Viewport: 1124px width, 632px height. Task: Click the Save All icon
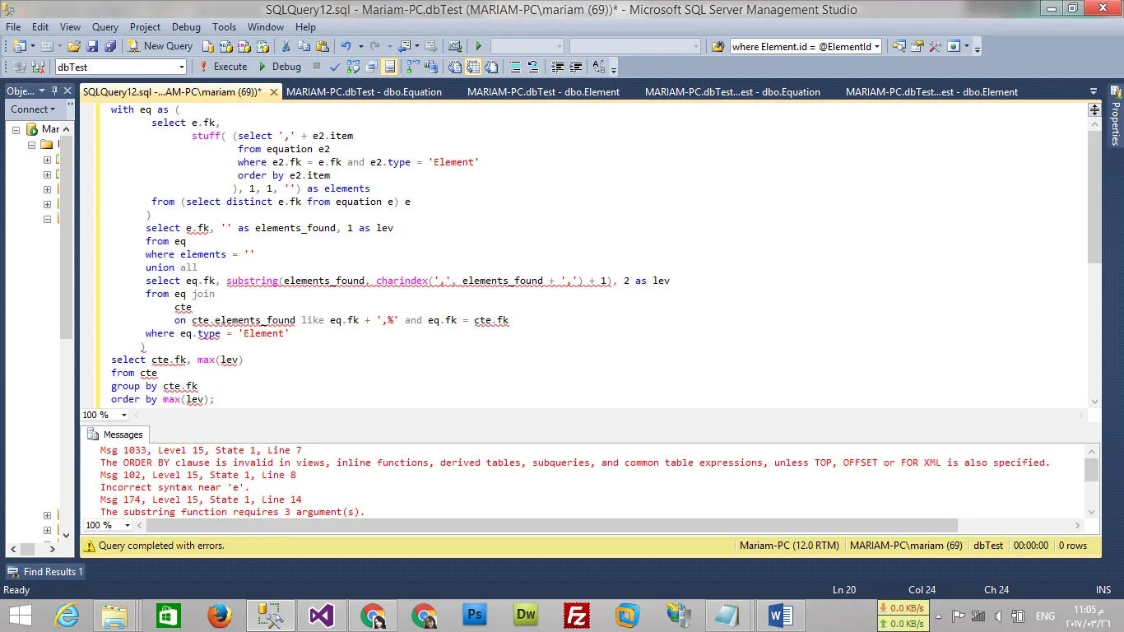tap(110, 46)
